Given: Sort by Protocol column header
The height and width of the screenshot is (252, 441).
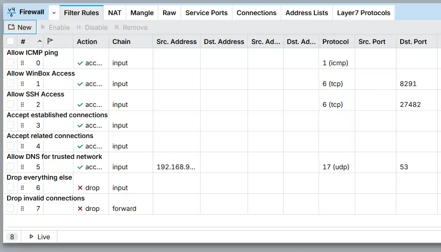Looking at the screenshot, I should click(336, 42).
